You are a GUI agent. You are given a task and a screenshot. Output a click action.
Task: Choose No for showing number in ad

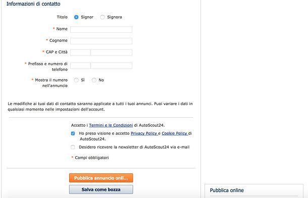pyautogui.click(x=94, y=80)
